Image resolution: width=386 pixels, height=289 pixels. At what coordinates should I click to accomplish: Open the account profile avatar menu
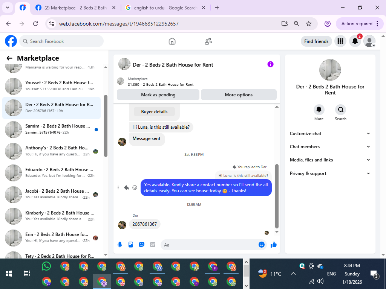[369, 41]
